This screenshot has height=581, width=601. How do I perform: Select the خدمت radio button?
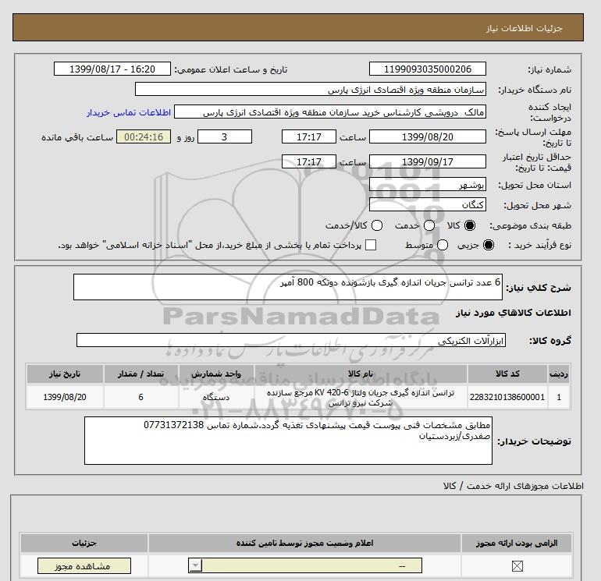coord(429,225)
